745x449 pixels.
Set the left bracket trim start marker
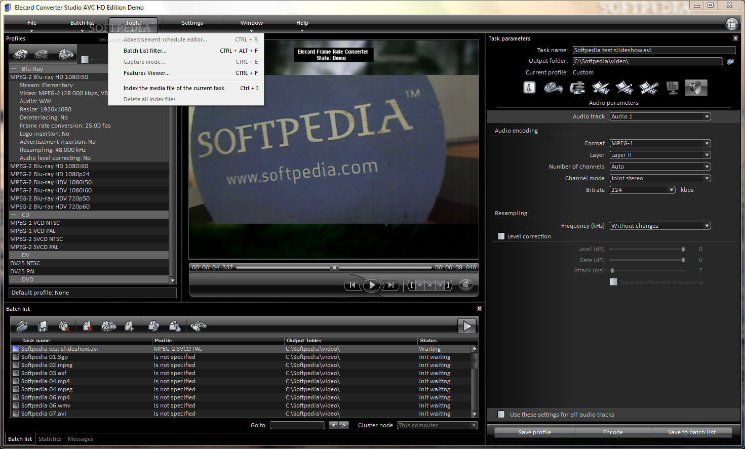tap(412, 285)
